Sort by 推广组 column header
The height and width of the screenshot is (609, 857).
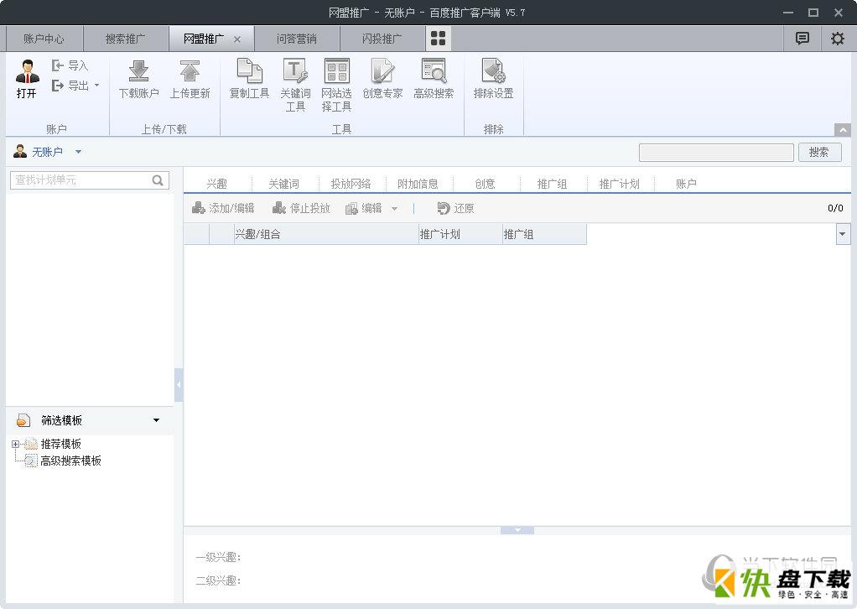coord(544,235)
